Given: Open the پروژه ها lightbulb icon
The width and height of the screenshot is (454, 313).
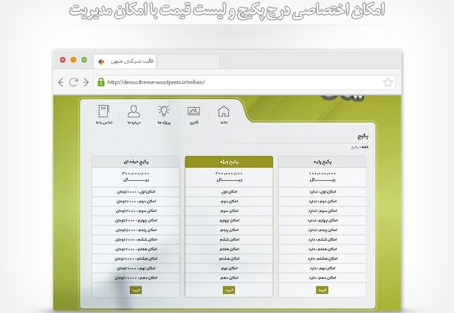Looking at the screenshot, I should pyautogui.click(x=163, y=115).
